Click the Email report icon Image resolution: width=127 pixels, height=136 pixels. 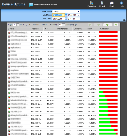pos(112,3)
